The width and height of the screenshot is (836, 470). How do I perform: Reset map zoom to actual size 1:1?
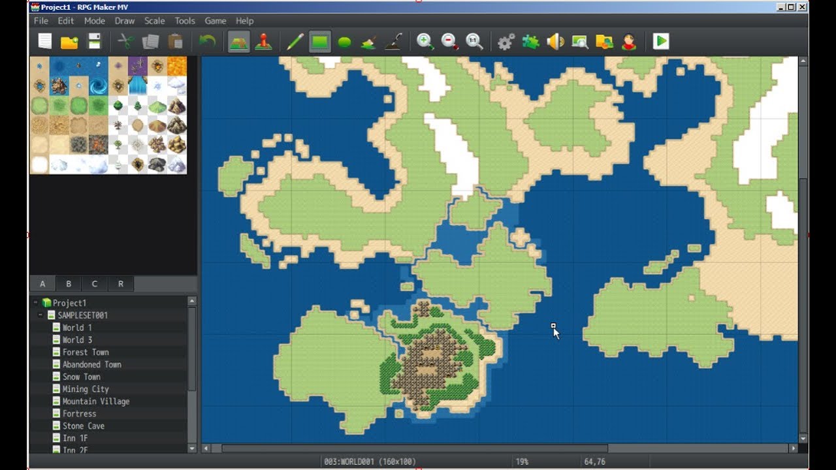pyautogui.click(x=474, y=42)
